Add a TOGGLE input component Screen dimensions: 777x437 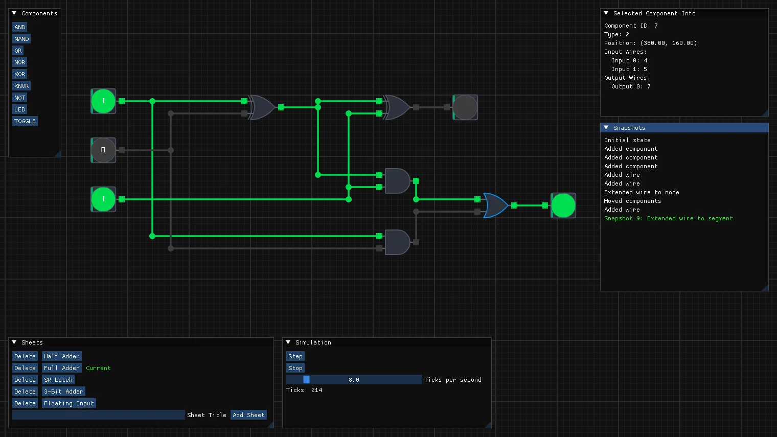pyautogui.click(x=25, y=121)
